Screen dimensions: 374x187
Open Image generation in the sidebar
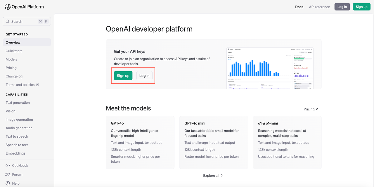tap(19, 120)
